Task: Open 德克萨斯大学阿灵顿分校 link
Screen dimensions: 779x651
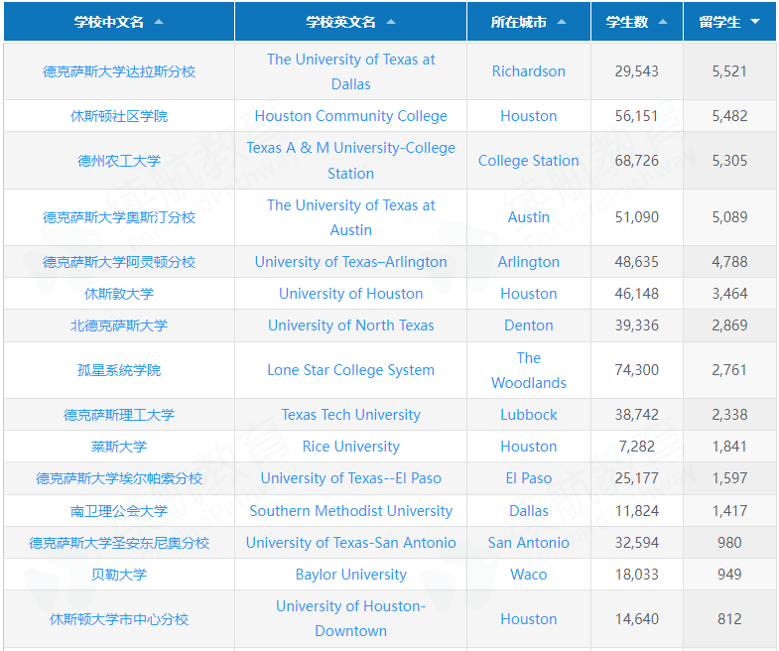Action: pos(119,262)
